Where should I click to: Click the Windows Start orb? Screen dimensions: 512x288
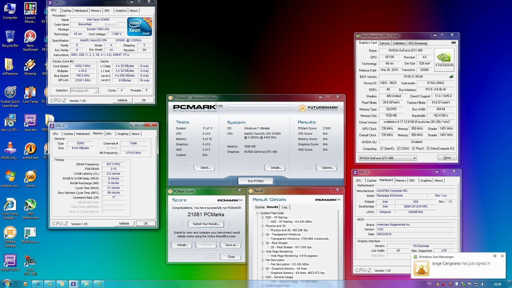click(7, 284)
